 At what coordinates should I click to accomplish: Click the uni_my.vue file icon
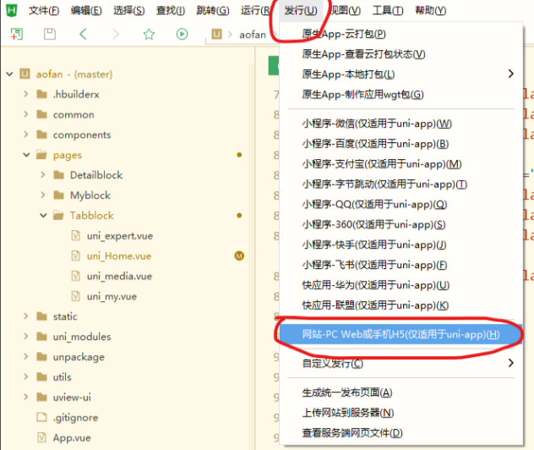75,296
